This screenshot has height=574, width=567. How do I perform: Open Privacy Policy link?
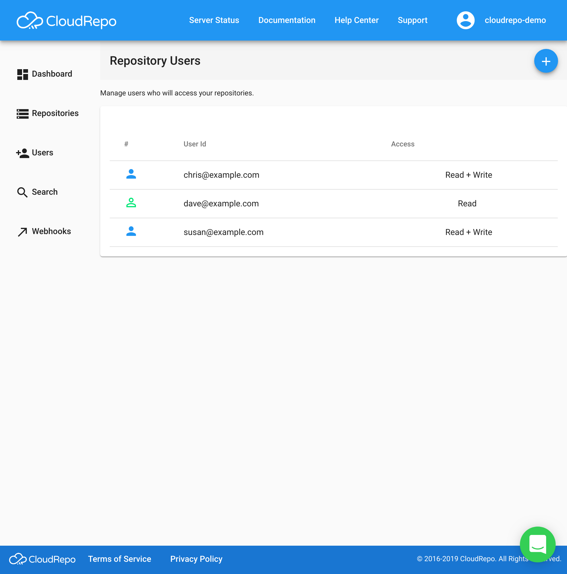point(196,559)
